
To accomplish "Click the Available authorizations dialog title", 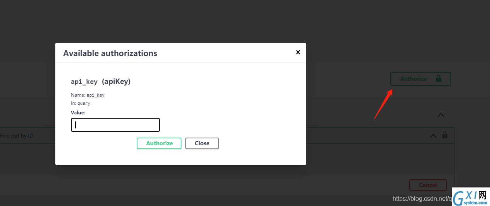I will coord(110,53).
